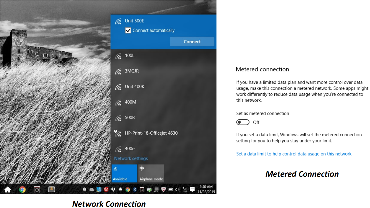Screen dimensions: 370x208
Task: Select the HP-Print-18-Officejet 4630 network
Action: (163, 133)
